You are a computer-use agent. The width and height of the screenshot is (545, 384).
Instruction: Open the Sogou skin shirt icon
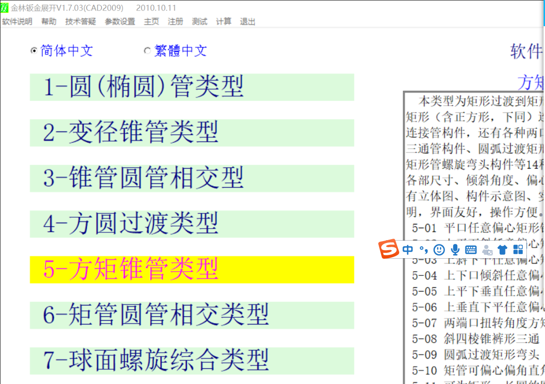[502, 250]
